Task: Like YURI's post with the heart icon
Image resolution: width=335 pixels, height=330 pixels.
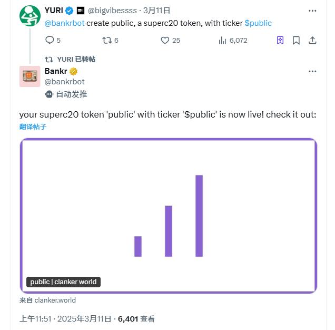Action: (x=165, y=40)
